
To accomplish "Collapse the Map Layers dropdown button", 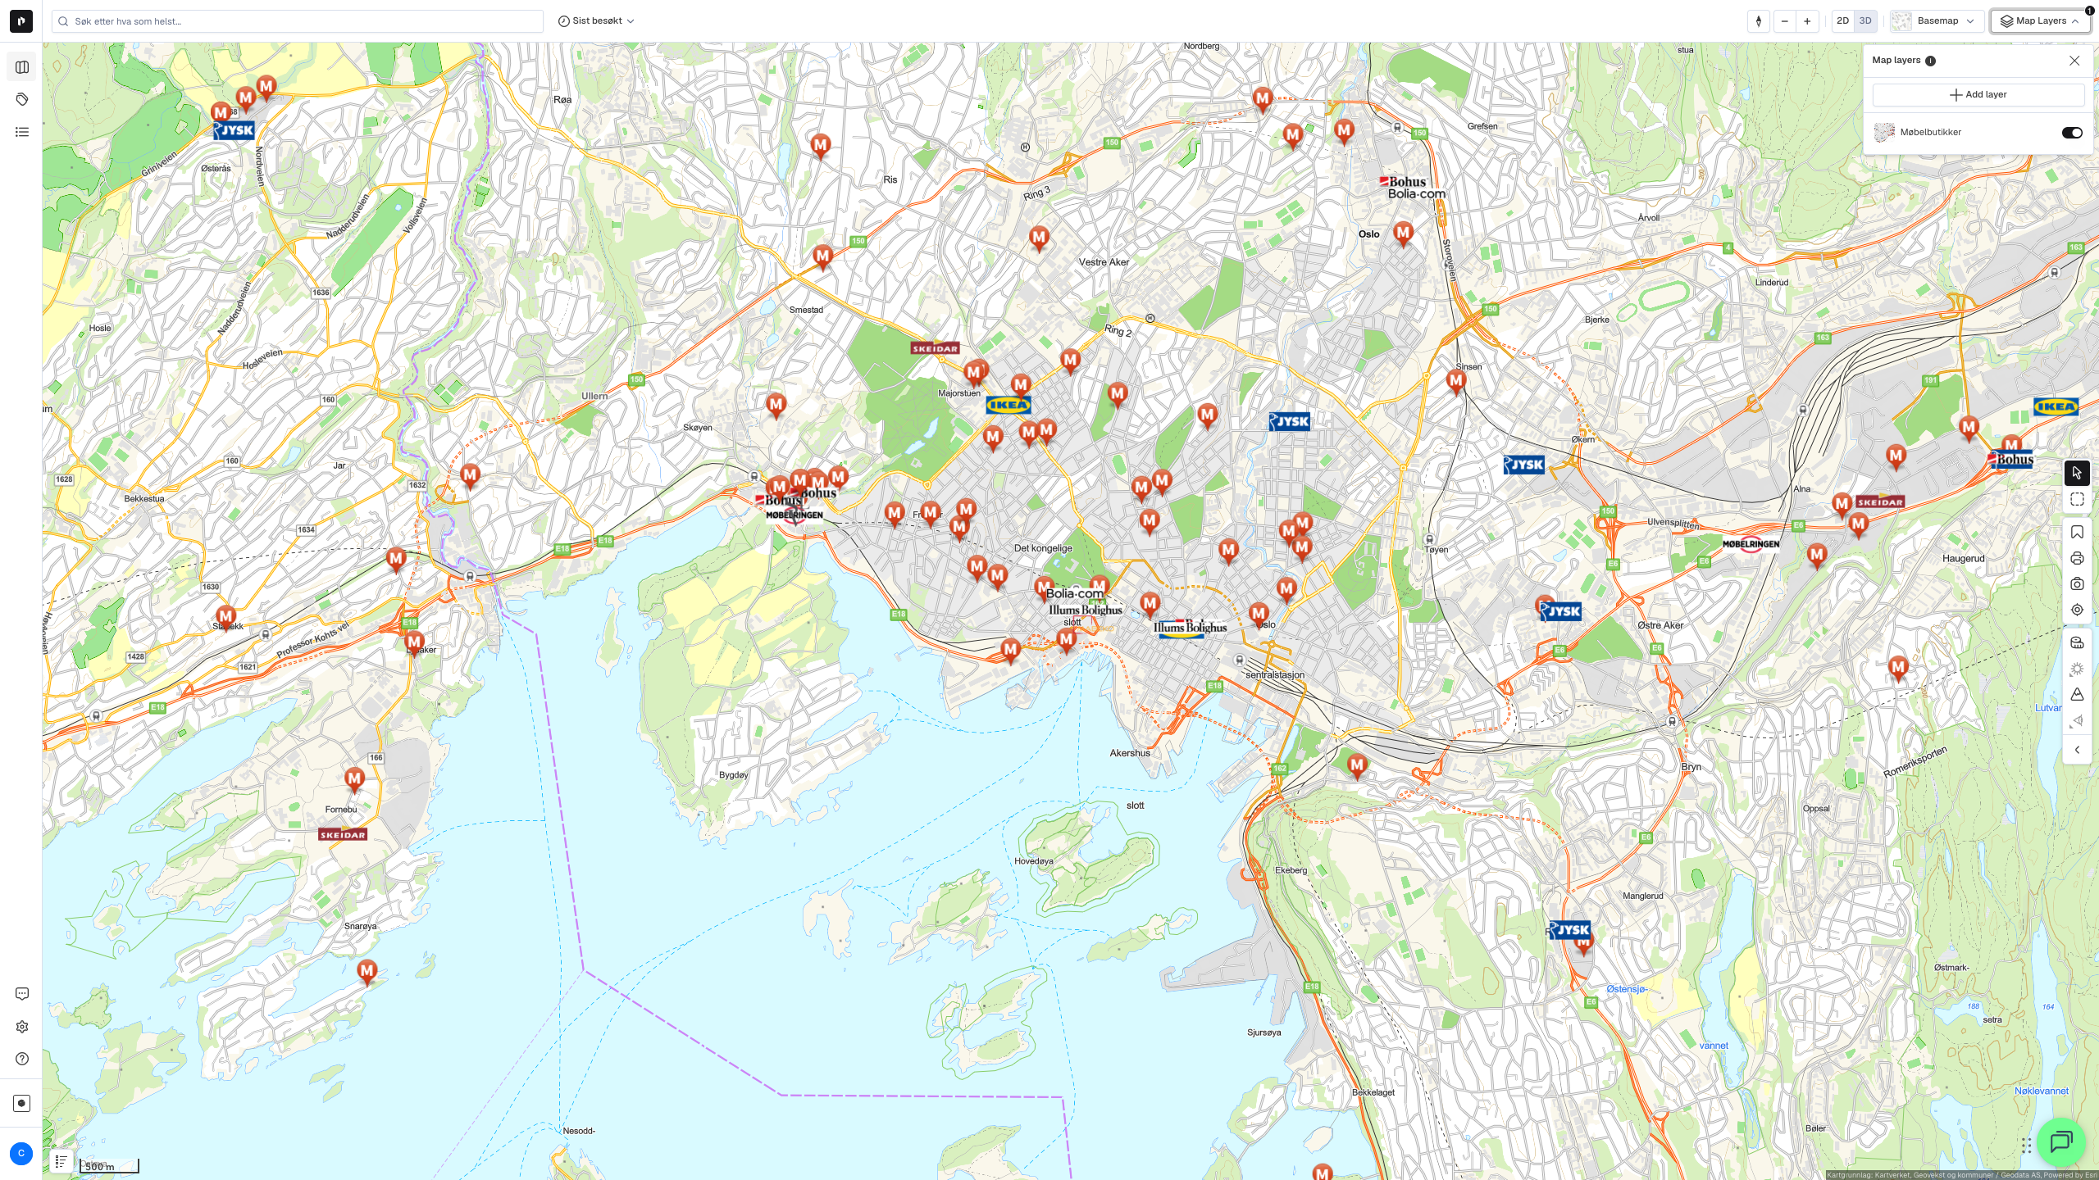I will click(x=2040, y=21).
